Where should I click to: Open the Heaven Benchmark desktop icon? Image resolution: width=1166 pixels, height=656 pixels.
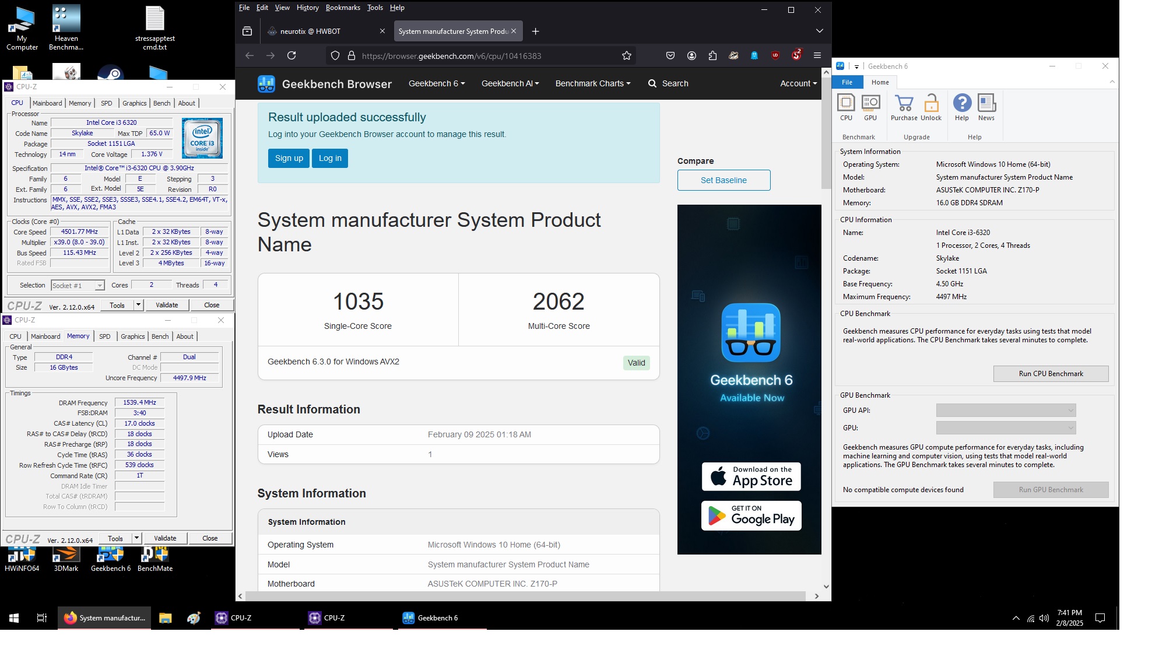tap(66, 28)
